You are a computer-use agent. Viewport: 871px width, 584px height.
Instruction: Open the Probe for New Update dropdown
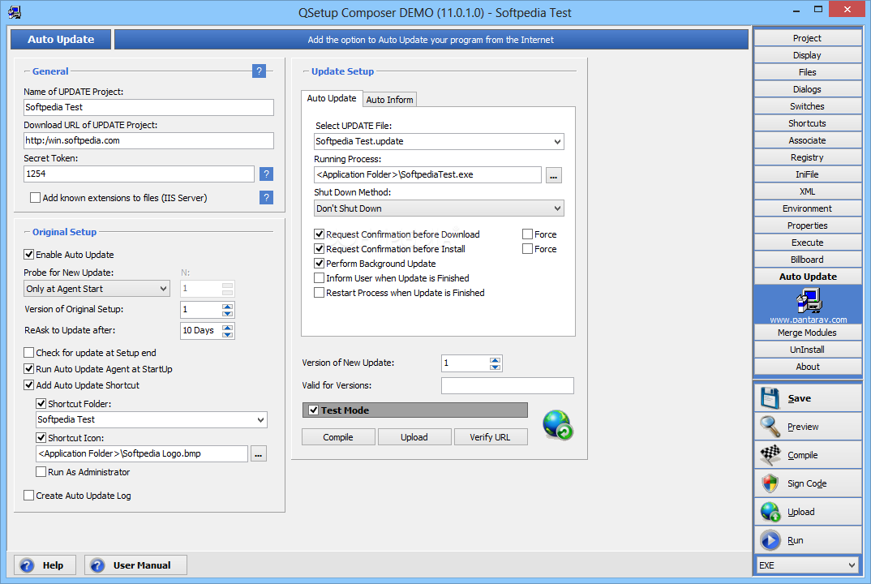[x=163, y=289]
